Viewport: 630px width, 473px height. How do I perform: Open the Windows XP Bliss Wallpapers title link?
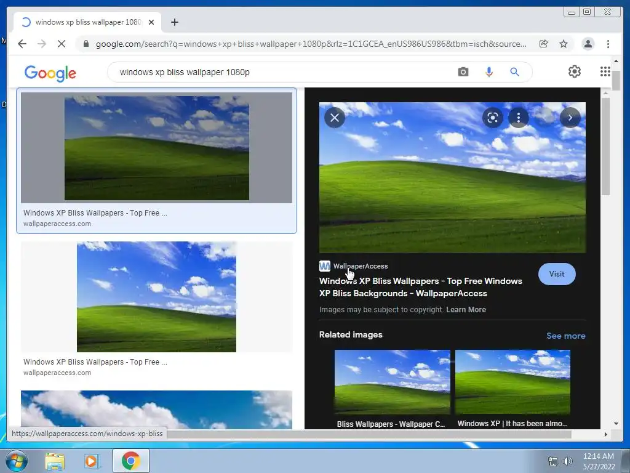pos(421,287)
